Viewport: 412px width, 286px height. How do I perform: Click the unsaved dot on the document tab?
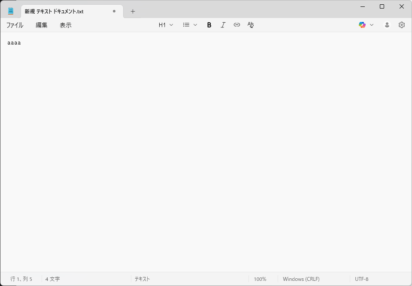point(114,12)
